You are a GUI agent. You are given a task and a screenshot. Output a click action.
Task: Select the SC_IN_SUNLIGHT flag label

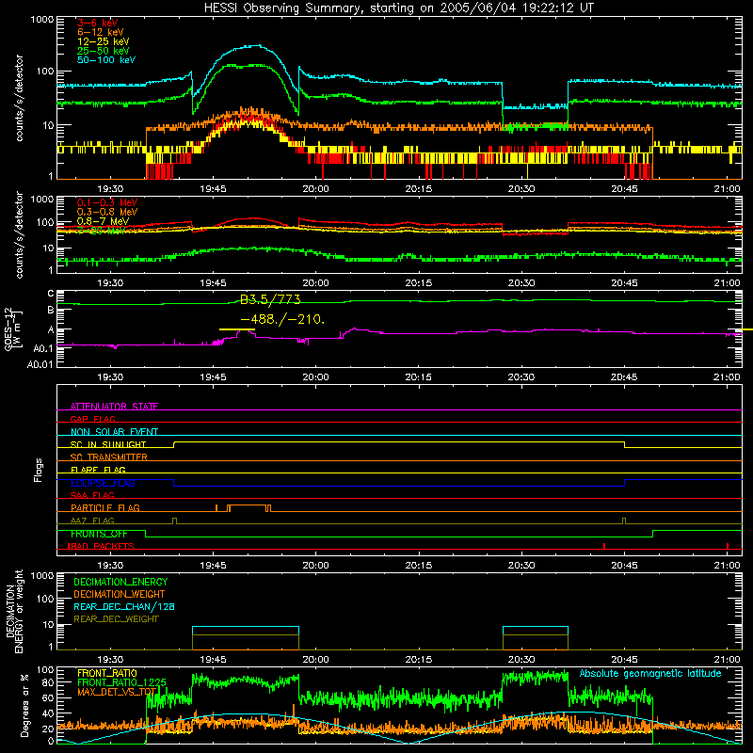tap(108, 444)
